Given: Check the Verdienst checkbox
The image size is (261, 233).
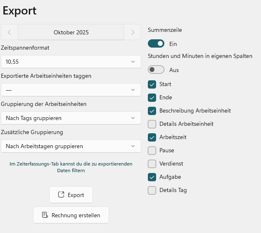Looking at the screenshot, I should [152, 164].
